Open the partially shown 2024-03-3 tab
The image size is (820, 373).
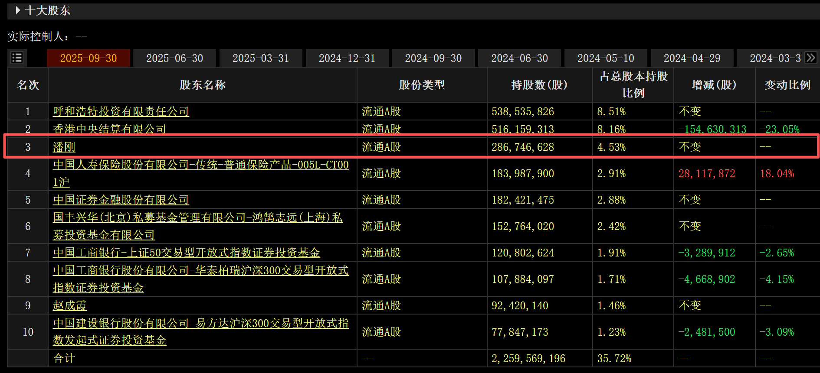pos(770,58)
